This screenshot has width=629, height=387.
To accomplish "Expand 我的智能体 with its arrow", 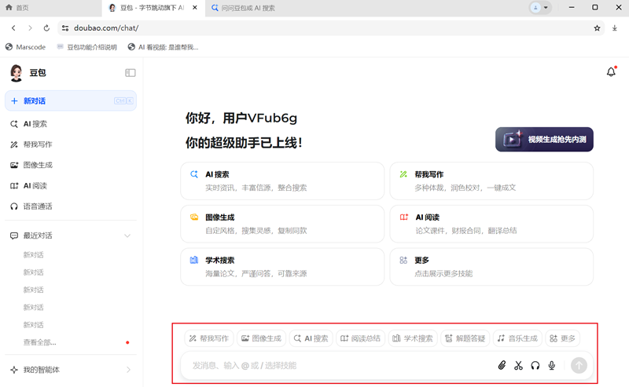I will (128, 370).
